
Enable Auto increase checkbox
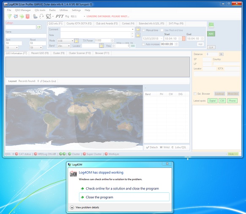point(143,44)
